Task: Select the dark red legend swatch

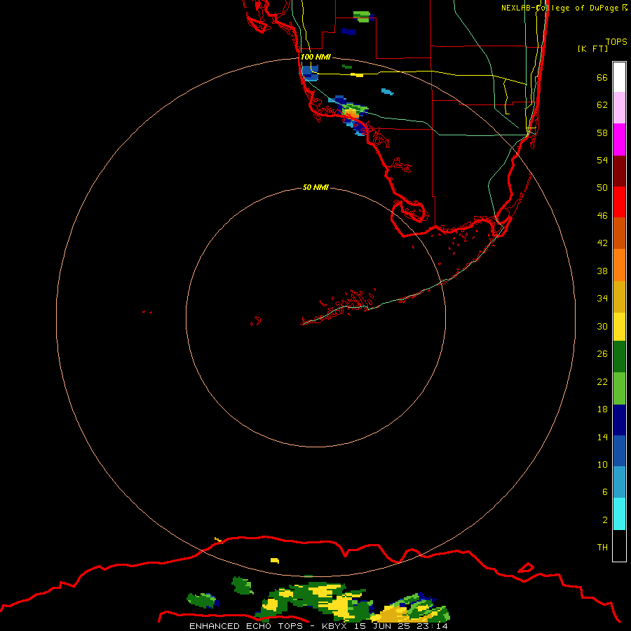Action: [x=619, y=171]
